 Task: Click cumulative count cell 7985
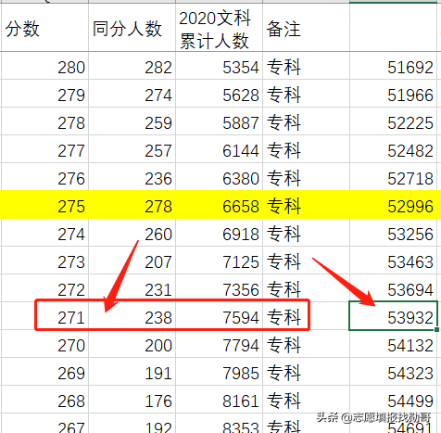[219, 371]
